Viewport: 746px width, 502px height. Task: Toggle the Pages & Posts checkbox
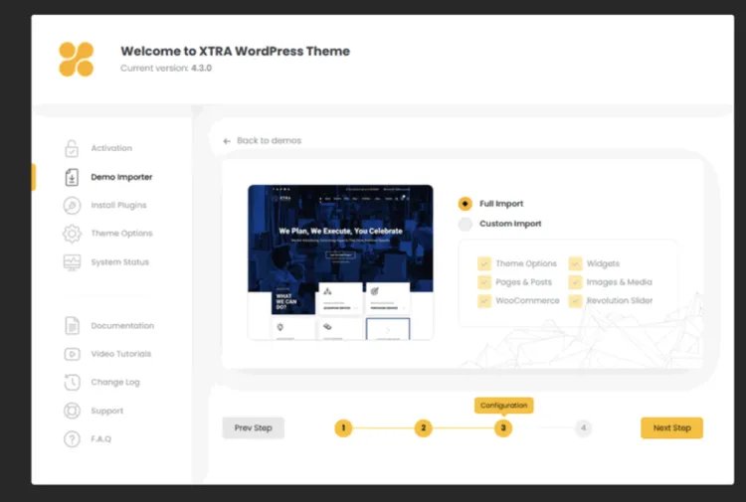(483, 282)
